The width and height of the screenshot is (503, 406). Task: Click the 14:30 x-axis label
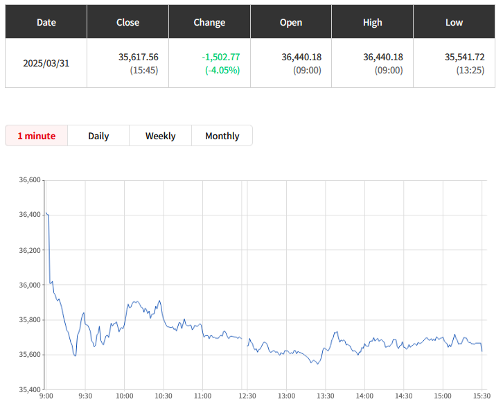[404, 396]
